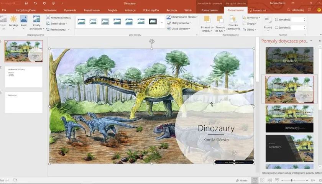322x184 pixels.
Task: Click the smiley feedback icon
Action: [x=319, y=10]
